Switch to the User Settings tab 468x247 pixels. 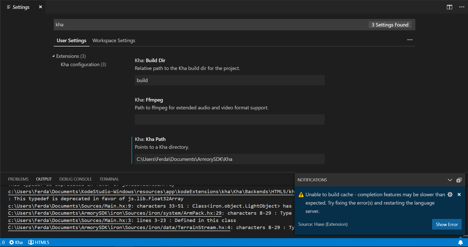click(71, 40)
